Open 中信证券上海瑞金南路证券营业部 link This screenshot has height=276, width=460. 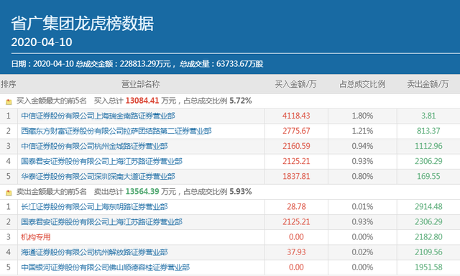(98, 116)
